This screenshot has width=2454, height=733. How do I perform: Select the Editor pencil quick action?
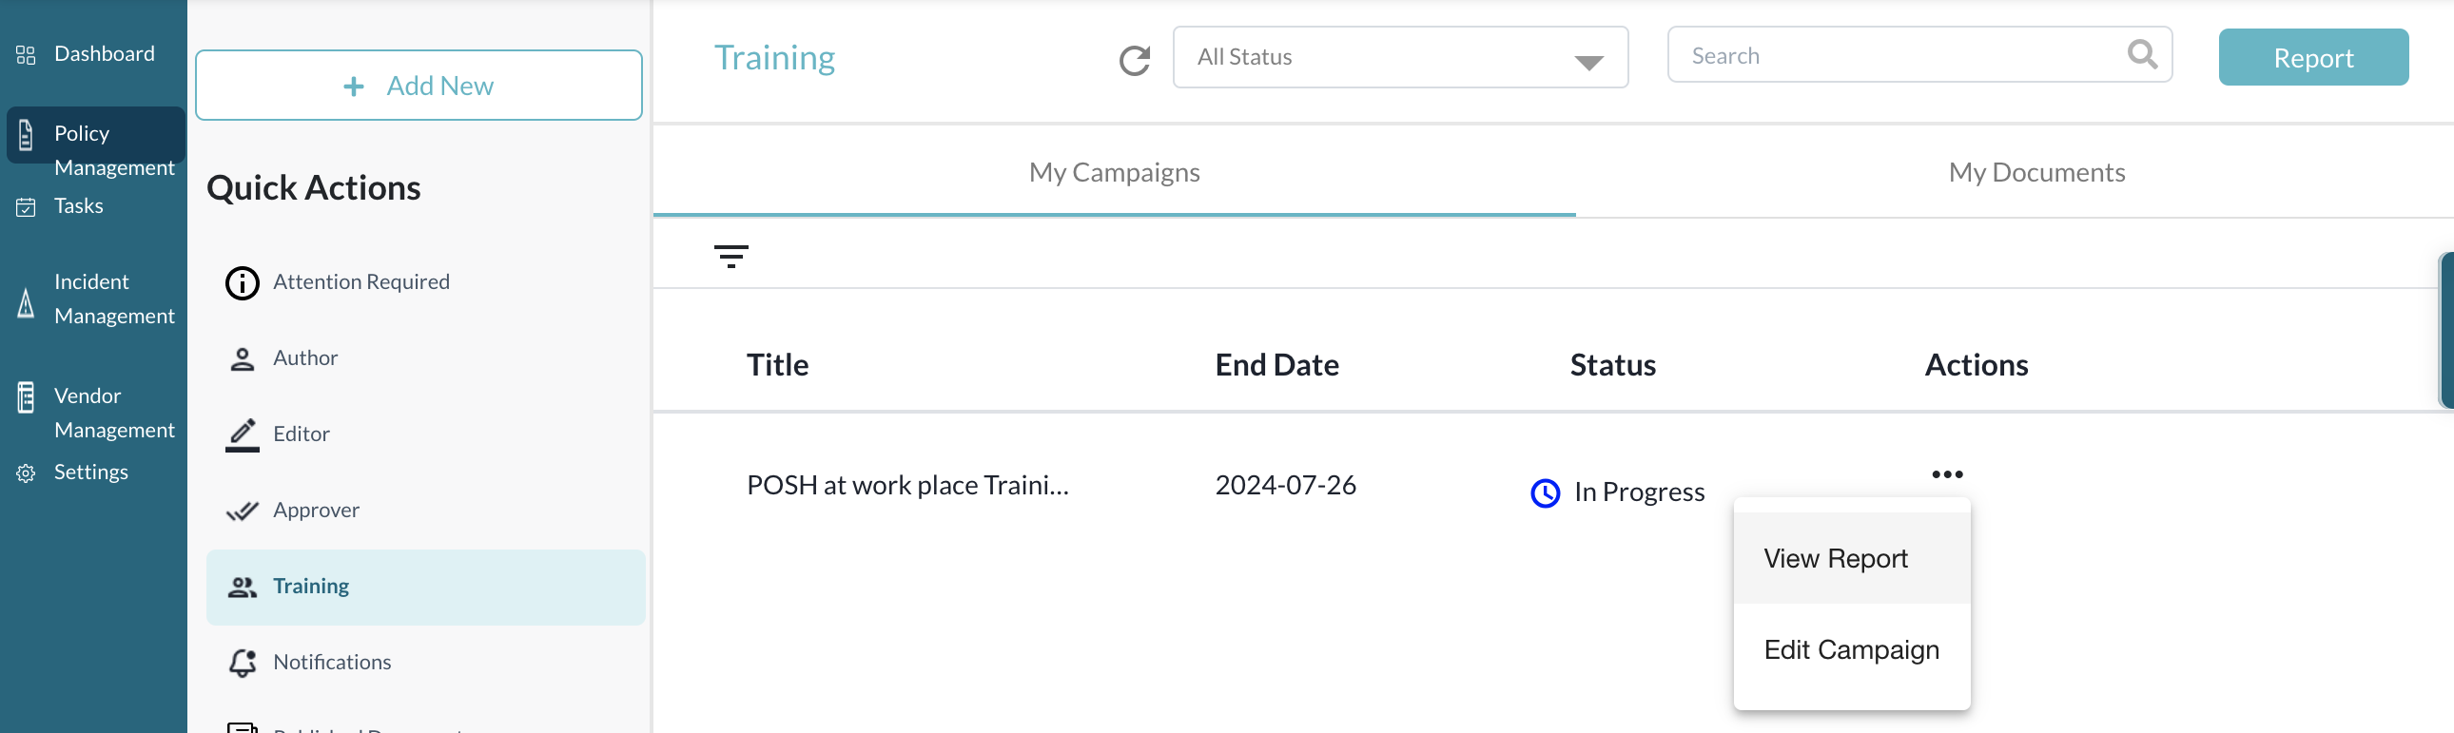[x=300, y=434]
